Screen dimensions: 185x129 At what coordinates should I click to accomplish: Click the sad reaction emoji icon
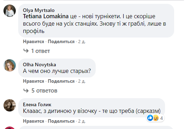click(x=156, y=118)
